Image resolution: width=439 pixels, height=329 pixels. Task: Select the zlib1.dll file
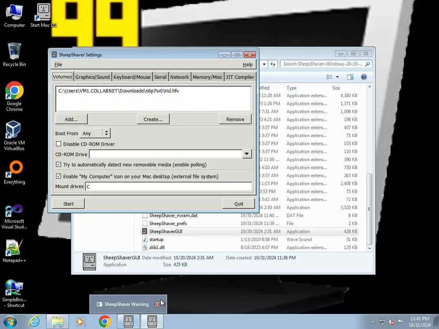pos(157,247)
